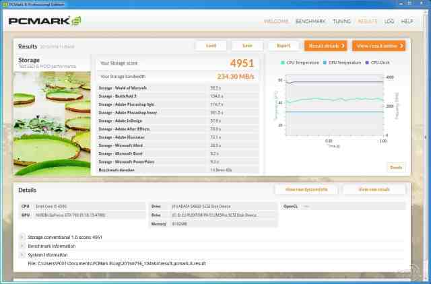This screenshot has height=284, width=431.
Task: Select the Storage - World of Warcraft row
Action: tap(178, 88)
